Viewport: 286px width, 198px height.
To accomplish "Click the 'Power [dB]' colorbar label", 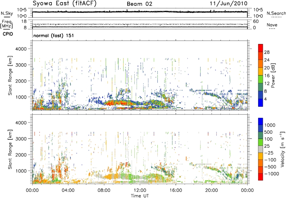I will point(273,75).
